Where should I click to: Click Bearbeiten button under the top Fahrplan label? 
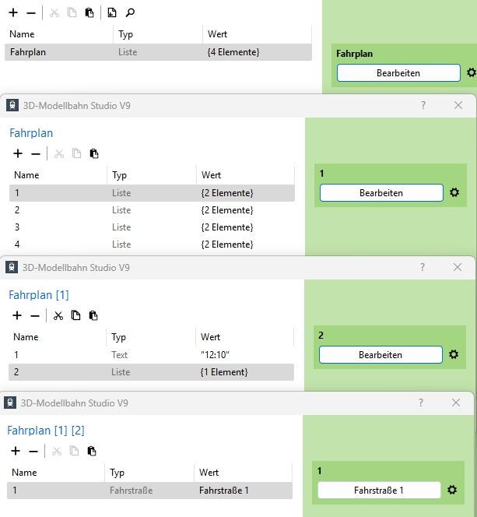[x=398, y=73]
